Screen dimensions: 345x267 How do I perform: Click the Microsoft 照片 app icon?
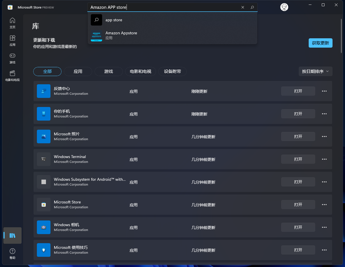coord(44,136)
